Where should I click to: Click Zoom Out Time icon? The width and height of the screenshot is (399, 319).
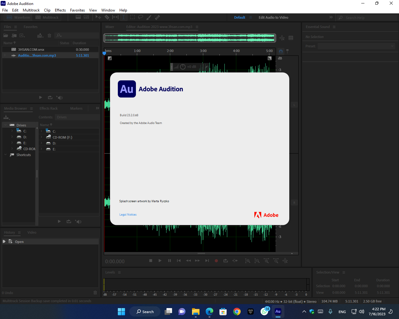276,261
